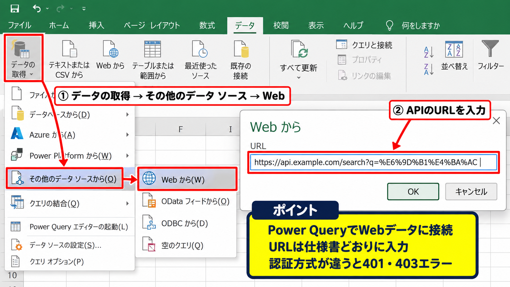Click Power Query エディターの起動(L)

coord(70,227)
